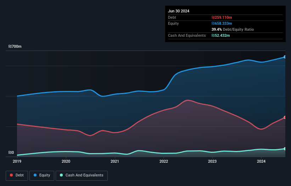Click the ₪0 y-axis label
The width and height of the screenshot is (291, 186).
[x=11, y=152]
